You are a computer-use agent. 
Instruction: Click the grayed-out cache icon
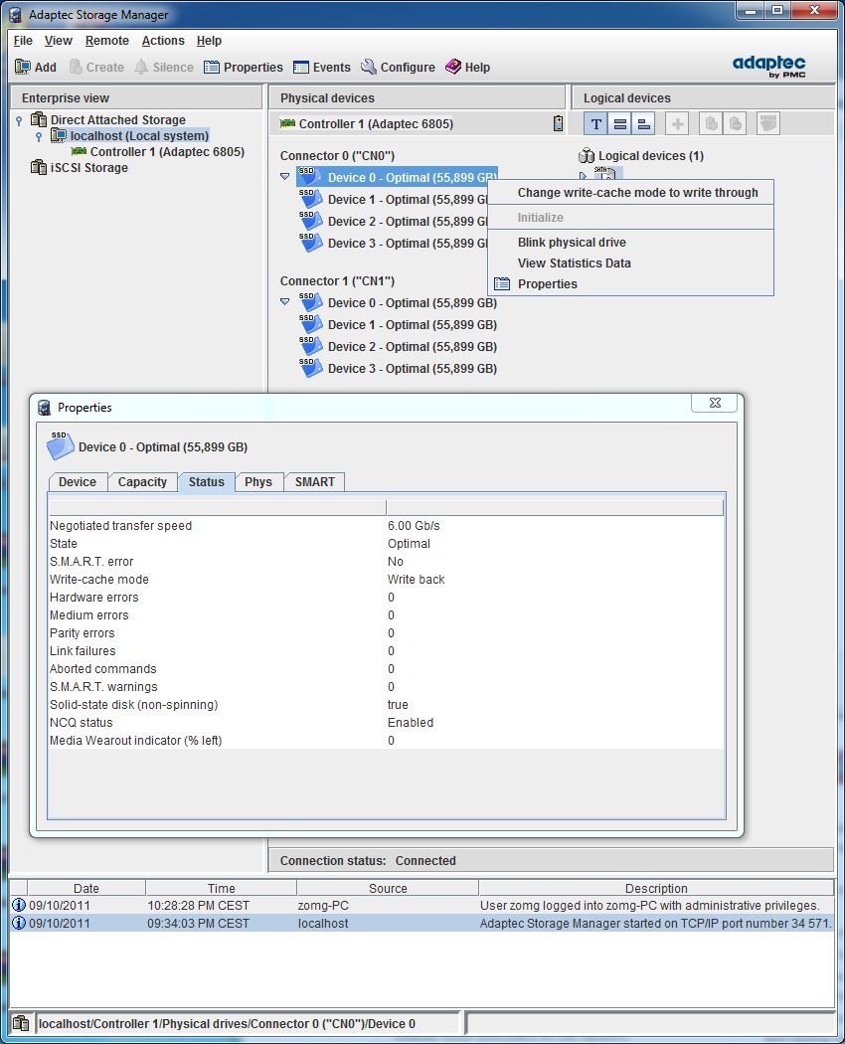click(768, 124)
